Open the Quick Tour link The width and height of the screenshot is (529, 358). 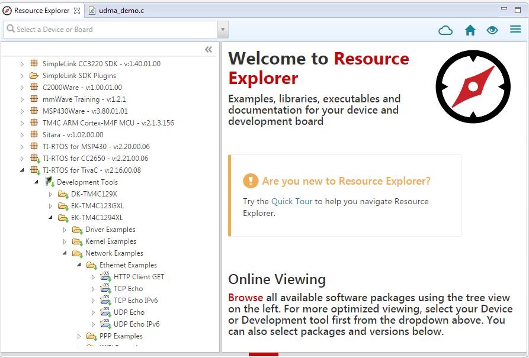tap(292, 201)
